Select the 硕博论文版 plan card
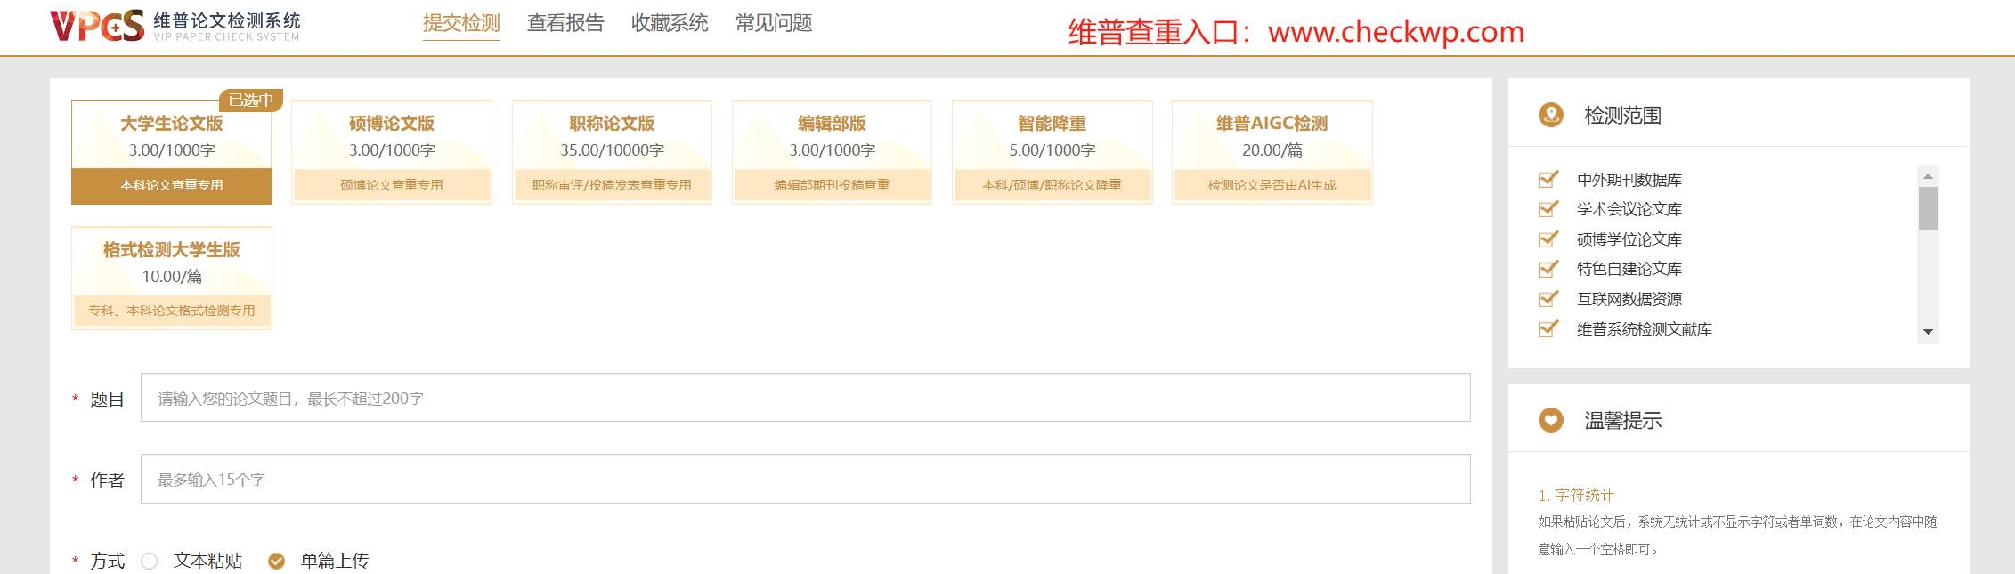The height and width of the screenshot is (574, 2015). (392, 151)
